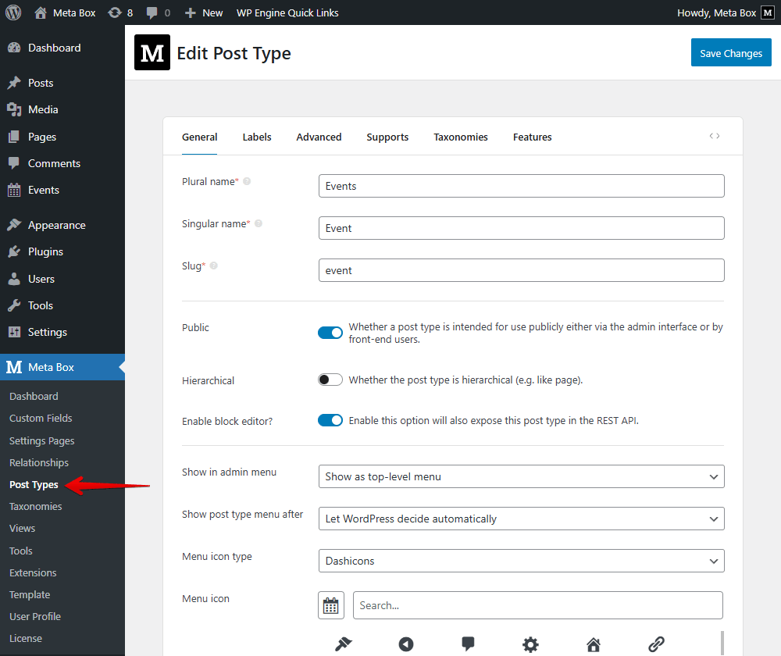Switch to the Labels tab
The image size is (781, 656).
point(257,137)
